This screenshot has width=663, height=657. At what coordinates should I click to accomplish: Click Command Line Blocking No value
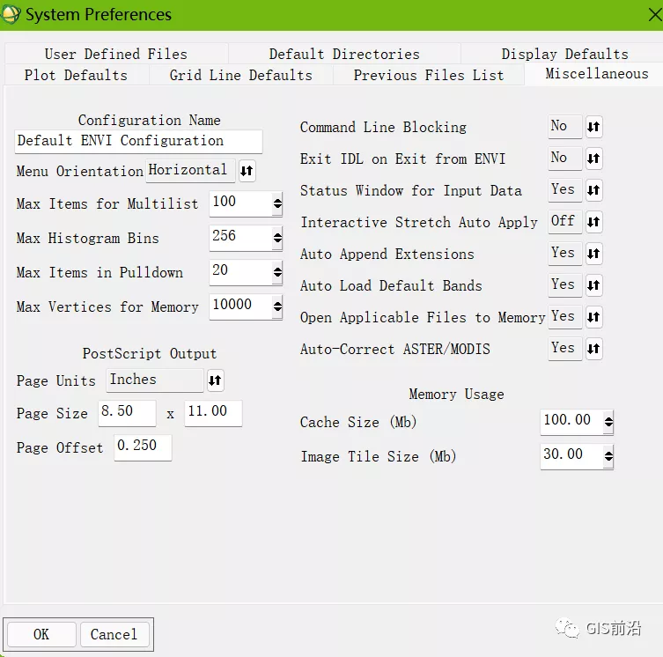(x=565, y=127)
